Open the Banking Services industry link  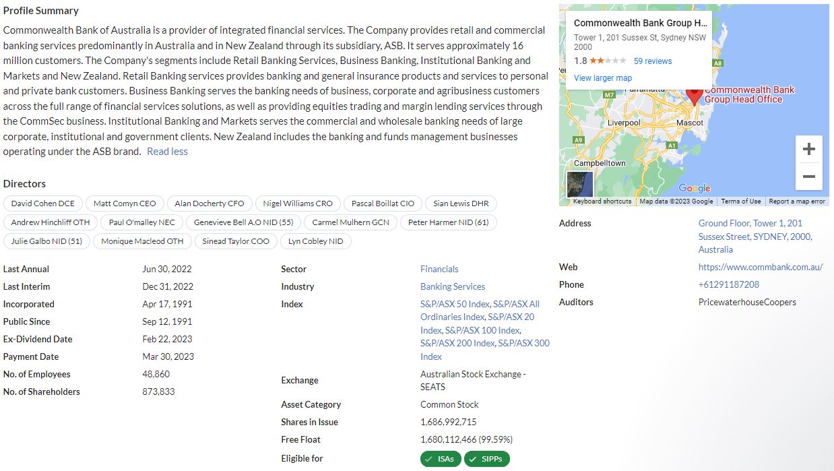pyautogui.click(x=452, y=286)
